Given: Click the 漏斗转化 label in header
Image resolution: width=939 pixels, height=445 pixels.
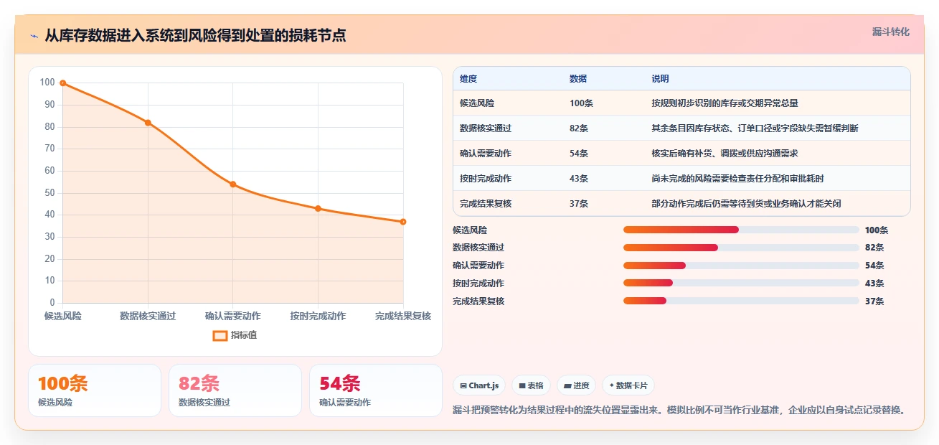Looking at the screenshot, I should tap(890, 32).
